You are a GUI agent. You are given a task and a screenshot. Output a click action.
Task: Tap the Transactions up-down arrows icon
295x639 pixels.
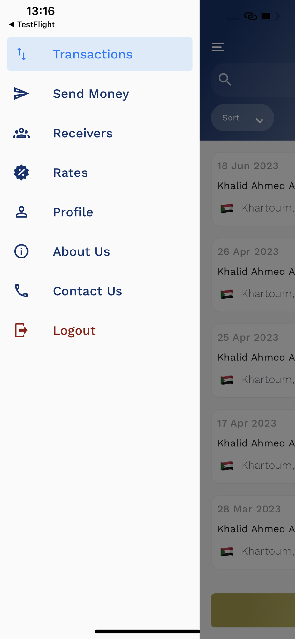[x=21, y=54]
